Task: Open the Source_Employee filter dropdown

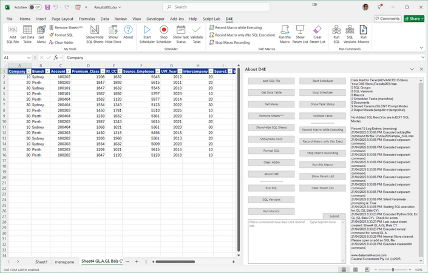Action: coord(158,71)
